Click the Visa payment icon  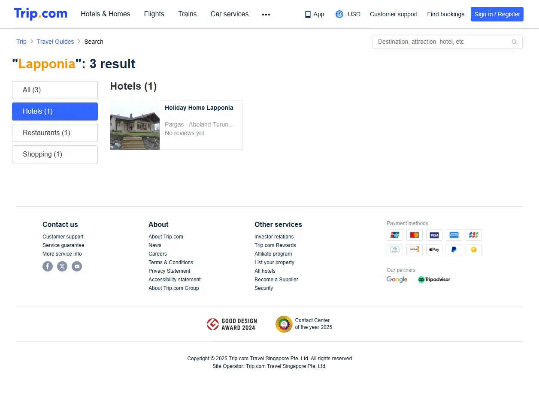pos(434,235)
